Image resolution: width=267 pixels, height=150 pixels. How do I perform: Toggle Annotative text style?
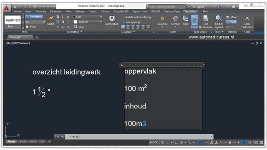tap(34, 17)
